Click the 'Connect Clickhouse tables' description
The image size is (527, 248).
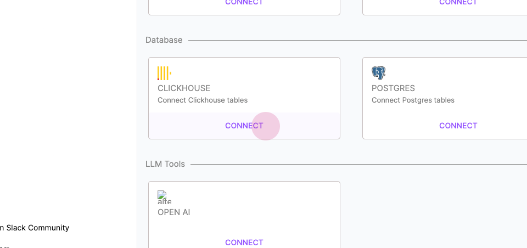[203, 100]
